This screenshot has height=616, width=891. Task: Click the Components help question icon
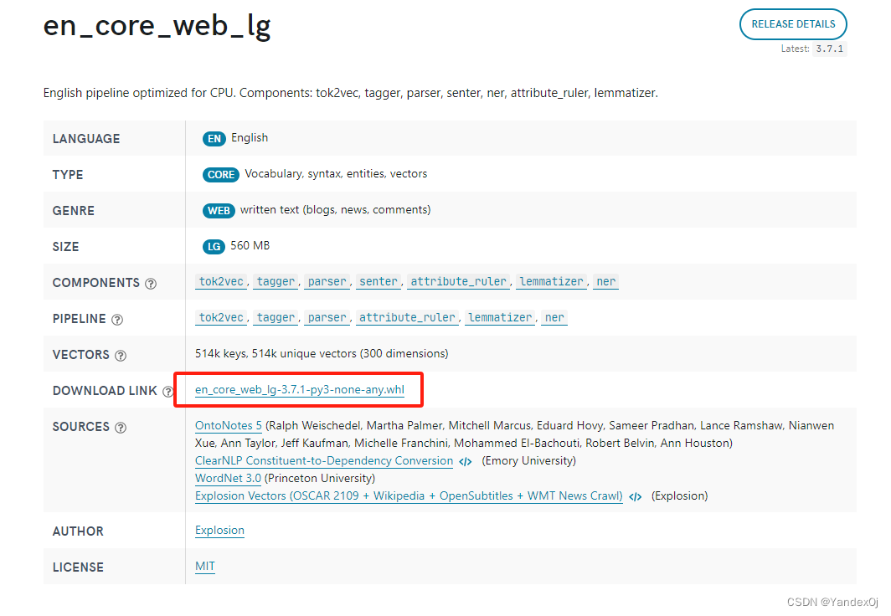(x=151, y=283)
